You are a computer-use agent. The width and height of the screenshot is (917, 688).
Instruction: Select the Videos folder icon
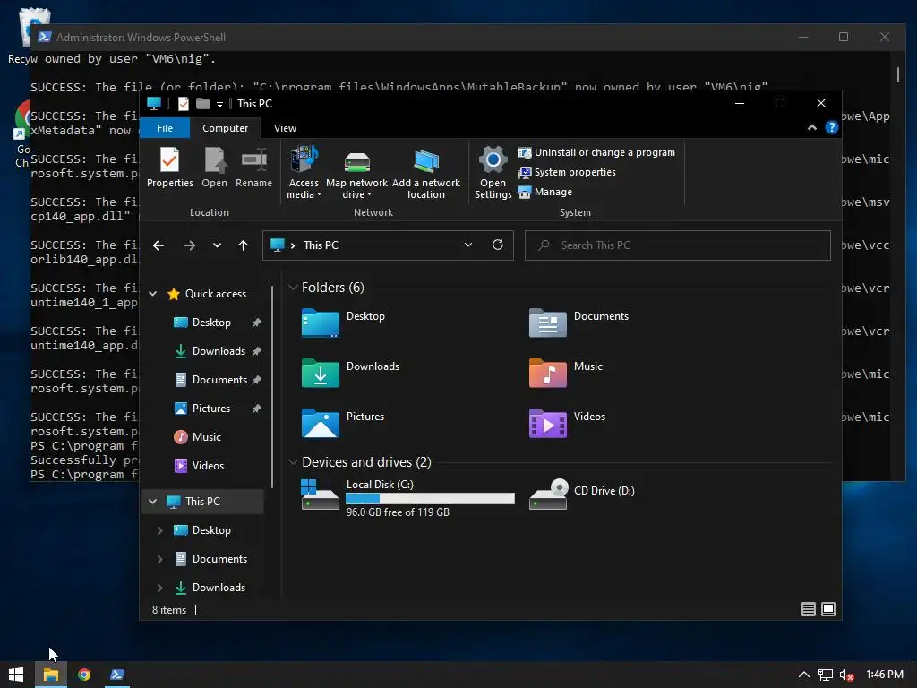(x=548, y=424)
